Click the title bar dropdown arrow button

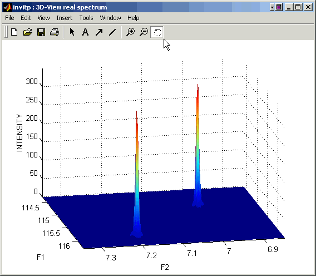click(272, 7)
